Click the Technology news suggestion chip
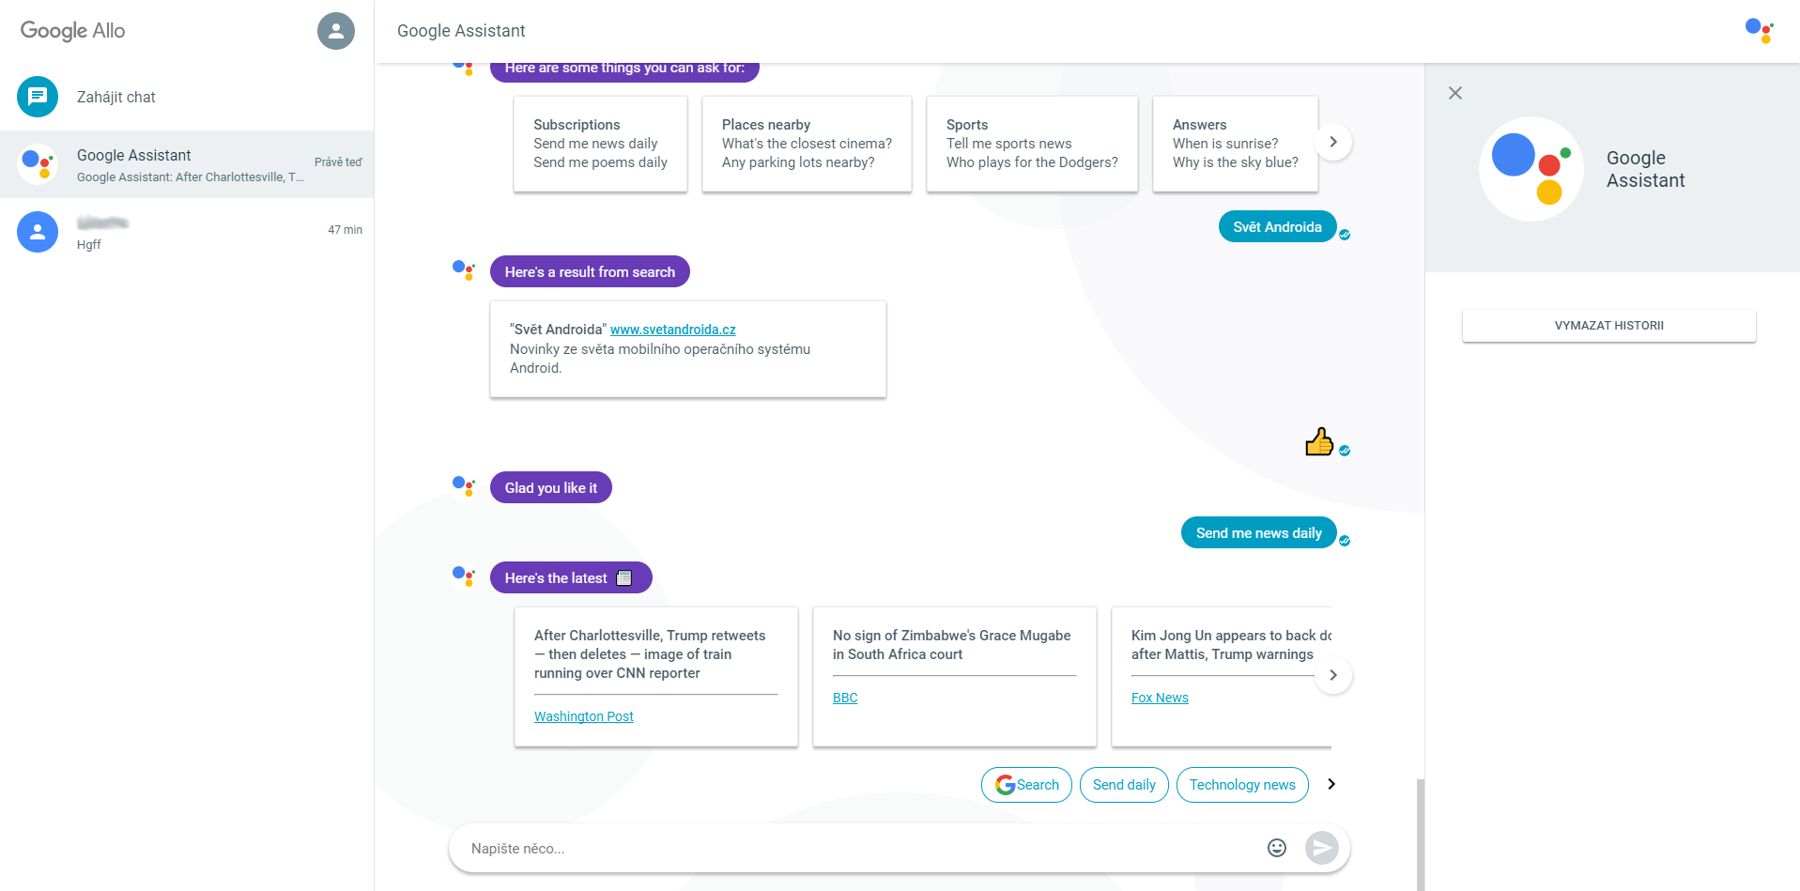 pyautogui.click(x=1242, y=785)
